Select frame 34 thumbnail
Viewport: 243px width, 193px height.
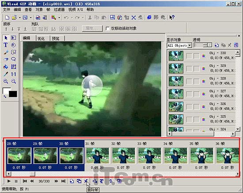tap(175, 156)
